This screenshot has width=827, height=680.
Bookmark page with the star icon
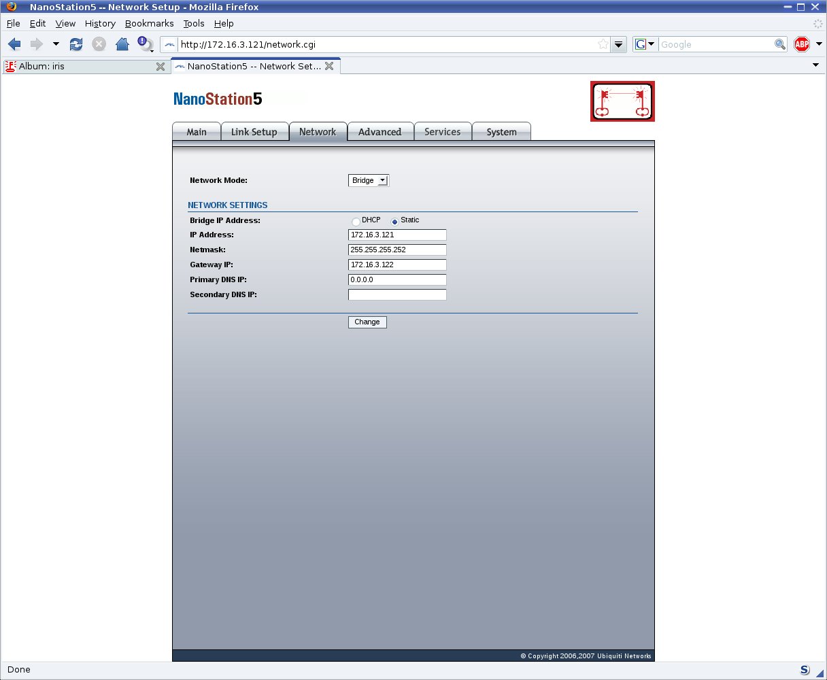[x=603, y=44]
